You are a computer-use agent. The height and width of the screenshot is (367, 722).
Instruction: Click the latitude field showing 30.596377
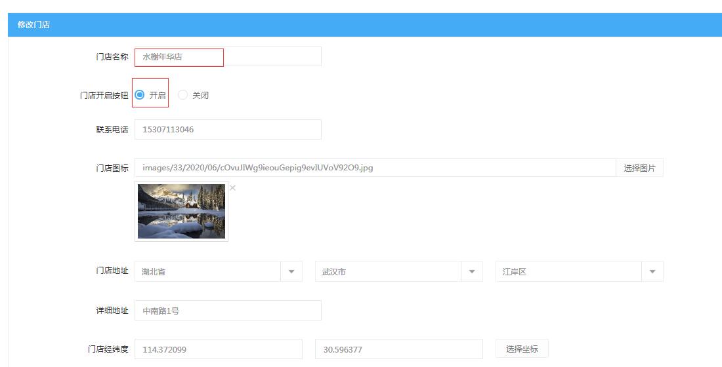coord(399,349)
